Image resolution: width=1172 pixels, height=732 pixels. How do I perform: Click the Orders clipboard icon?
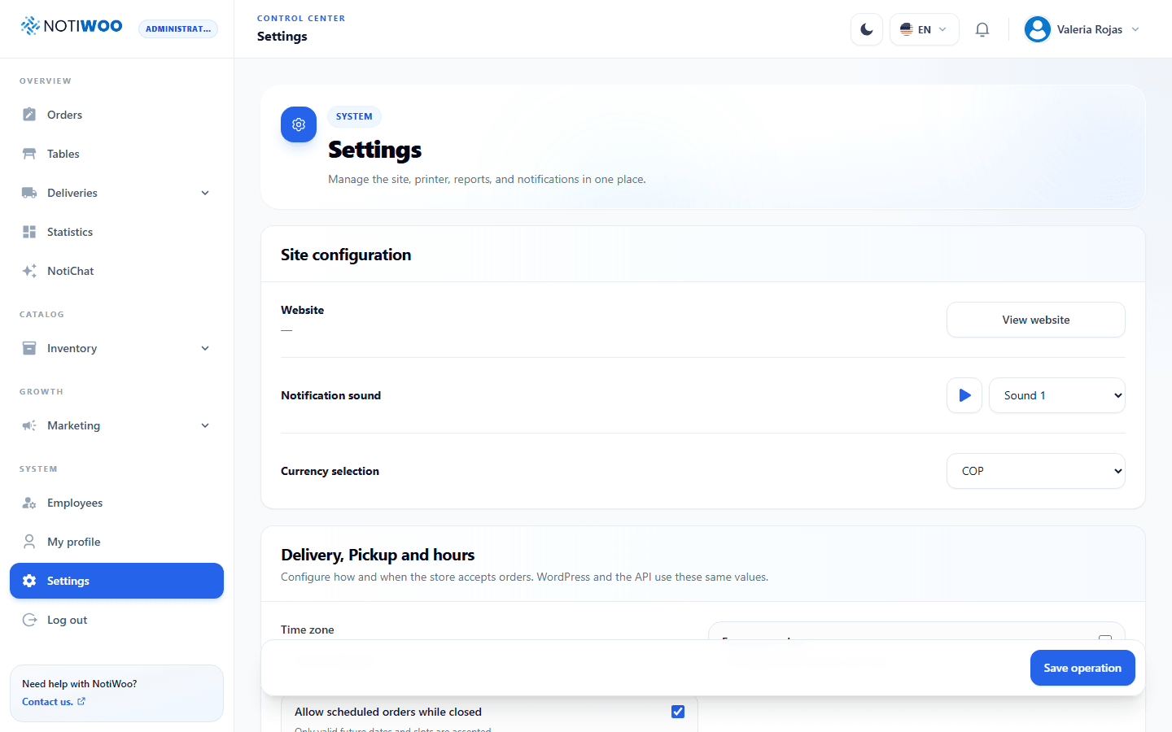[29, 115]
